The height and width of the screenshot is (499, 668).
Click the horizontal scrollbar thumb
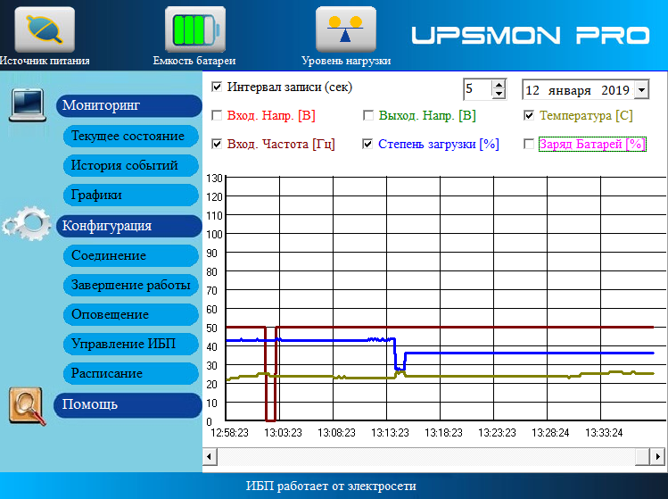coord(642,457)
